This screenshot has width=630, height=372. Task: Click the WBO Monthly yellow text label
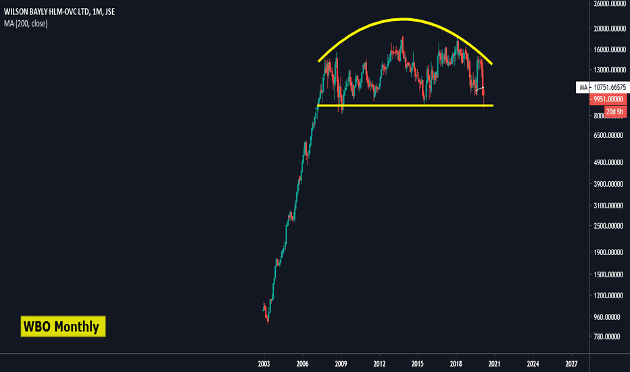pos(63,326)
